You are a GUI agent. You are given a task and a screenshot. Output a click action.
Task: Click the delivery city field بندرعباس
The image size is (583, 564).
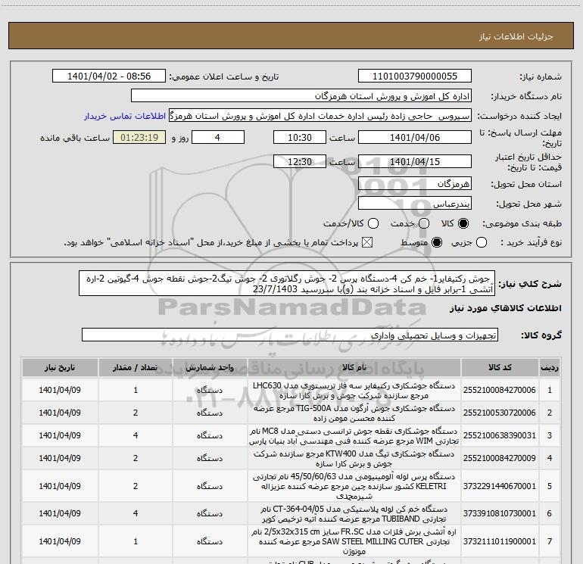(415, 204)
